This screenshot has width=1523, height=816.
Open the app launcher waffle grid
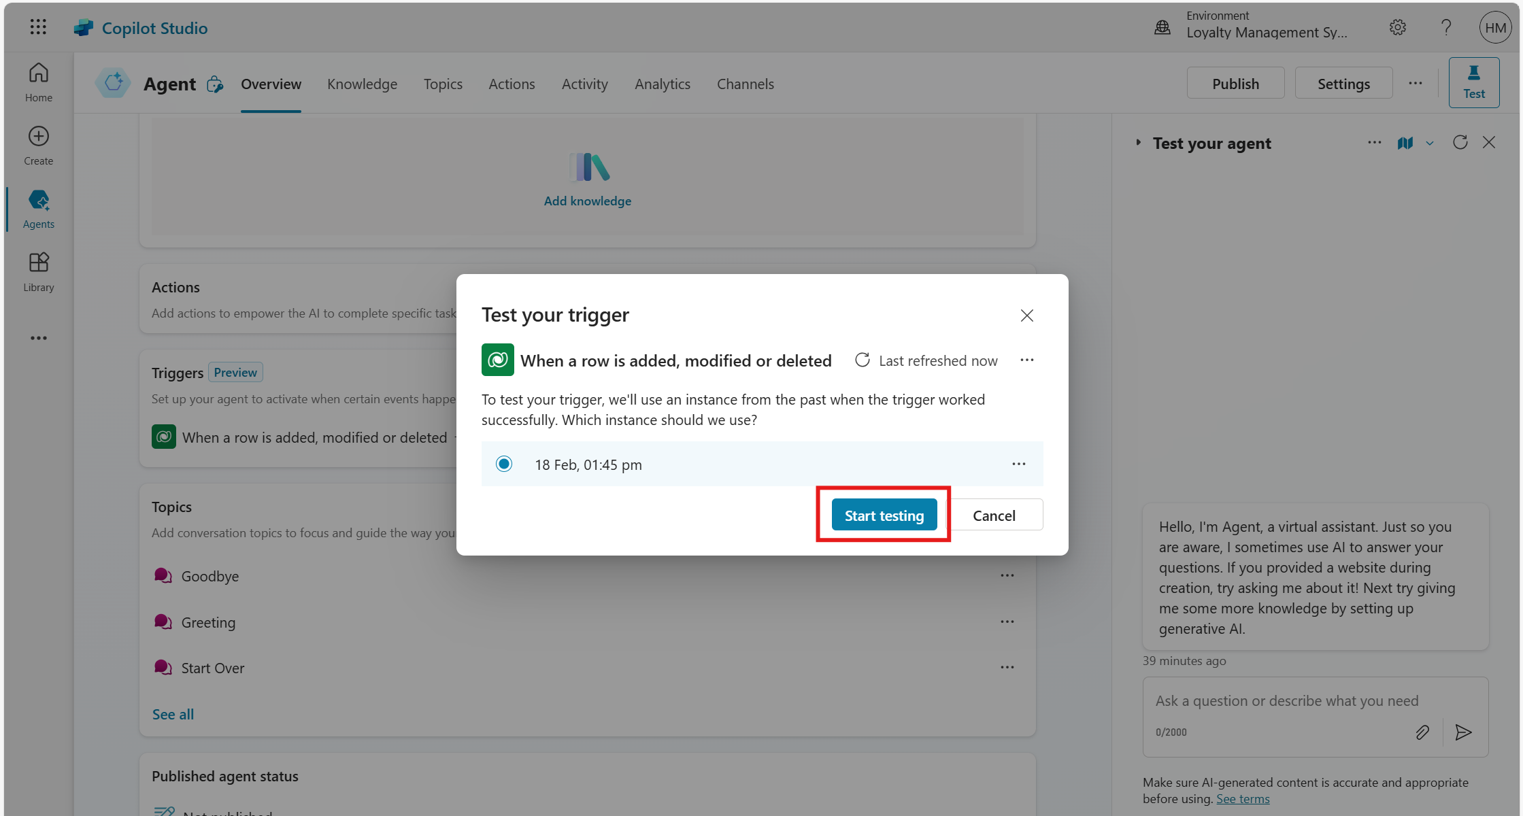[38, 27]
